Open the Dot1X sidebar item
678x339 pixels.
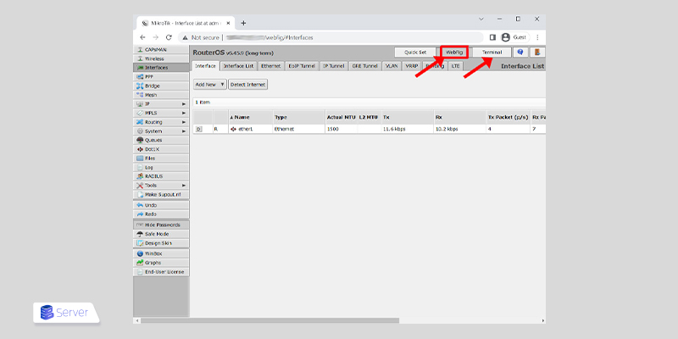click(161, 149)
